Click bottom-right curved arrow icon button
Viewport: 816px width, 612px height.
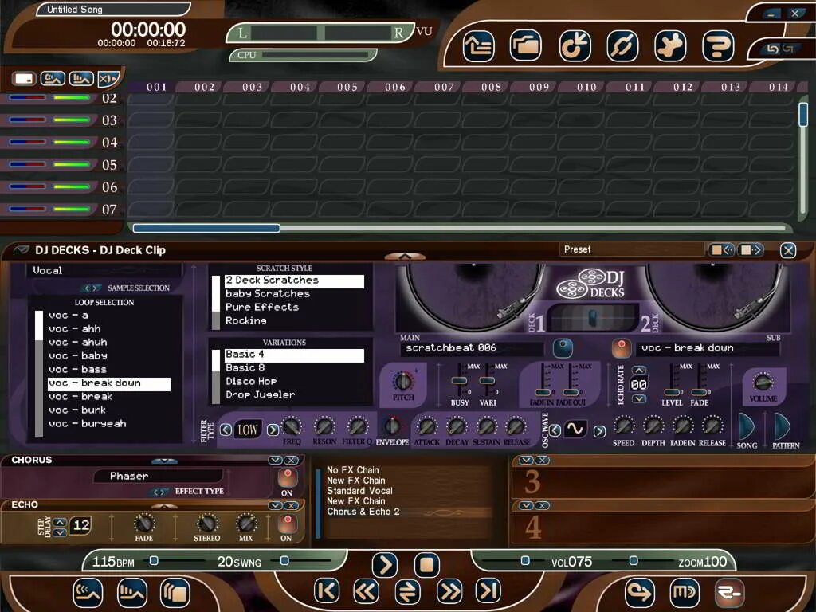click(x=640, y=593)
